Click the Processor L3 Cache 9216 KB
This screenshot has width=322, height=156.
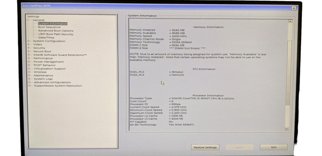(176, 119)
